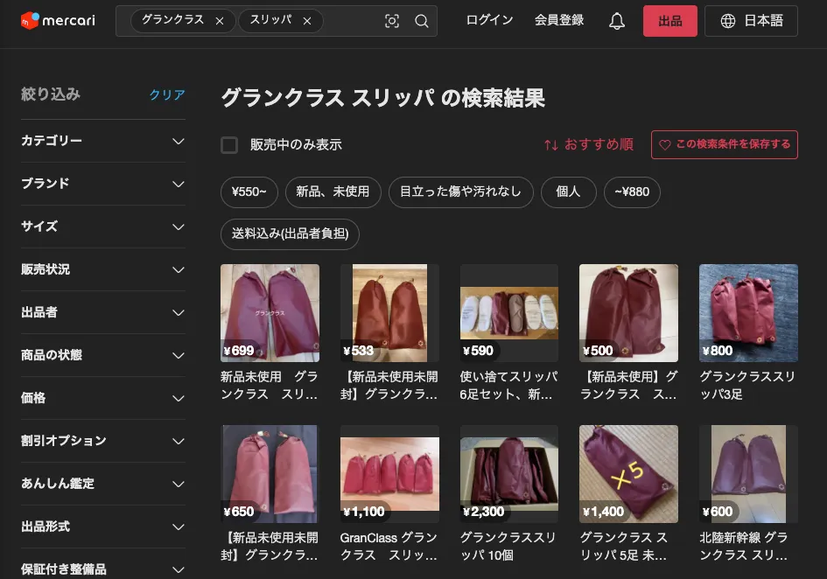Expand the 価格 filter
827x579 pixels.
pos(103,398)
